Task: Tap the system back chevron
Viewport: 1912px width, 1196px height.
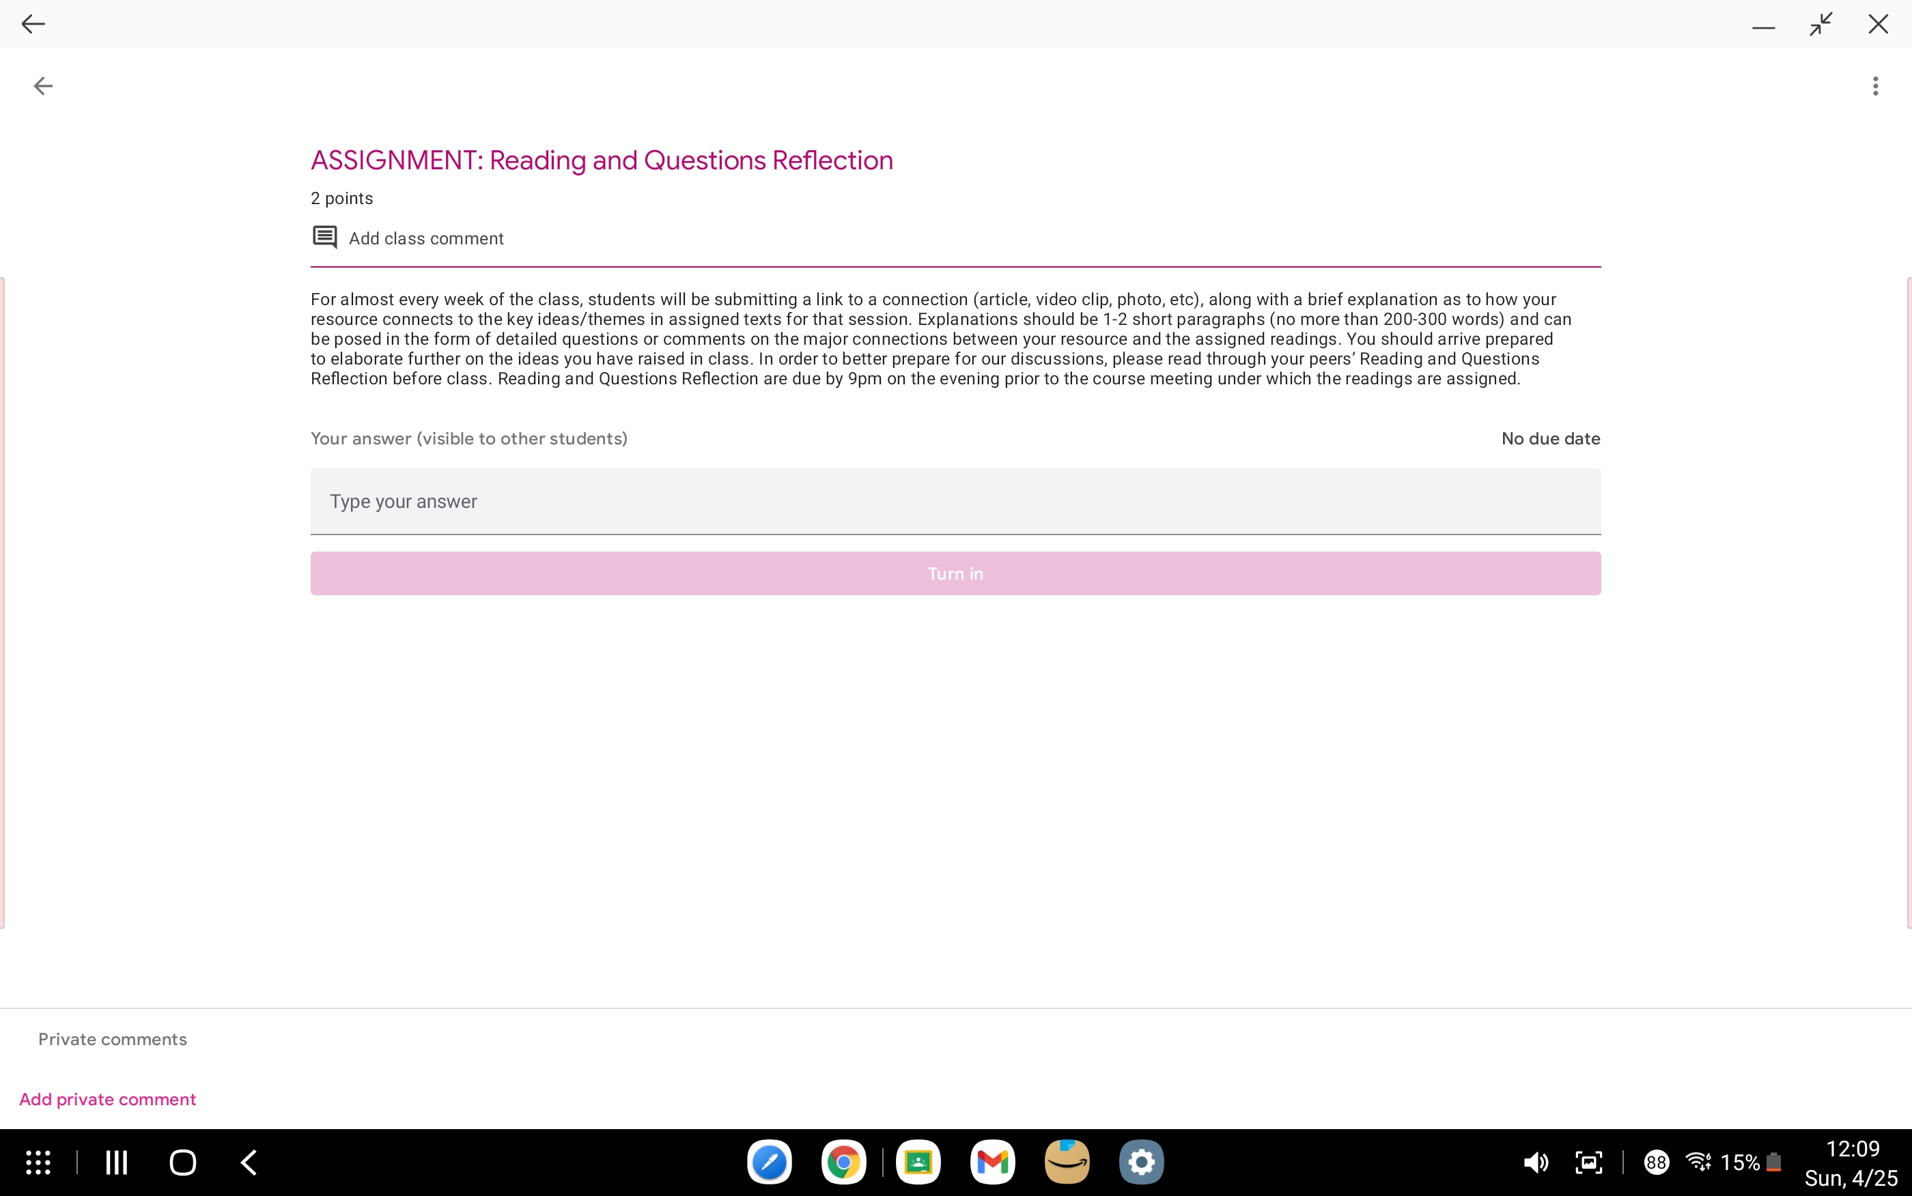Action: (x=249, y=1162)
